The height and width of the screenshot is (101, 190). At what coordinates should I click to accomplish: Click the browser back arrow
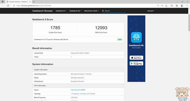3,6
